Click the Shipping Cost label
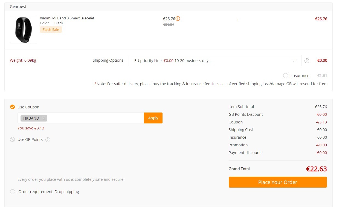The image size is (342, 213). [x=241, y=130]
